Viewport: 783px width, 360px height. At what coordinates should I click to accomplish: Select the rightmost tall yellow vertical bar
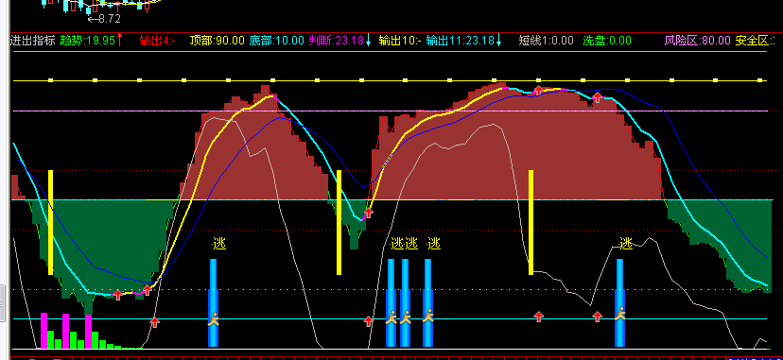pos(531,222)
